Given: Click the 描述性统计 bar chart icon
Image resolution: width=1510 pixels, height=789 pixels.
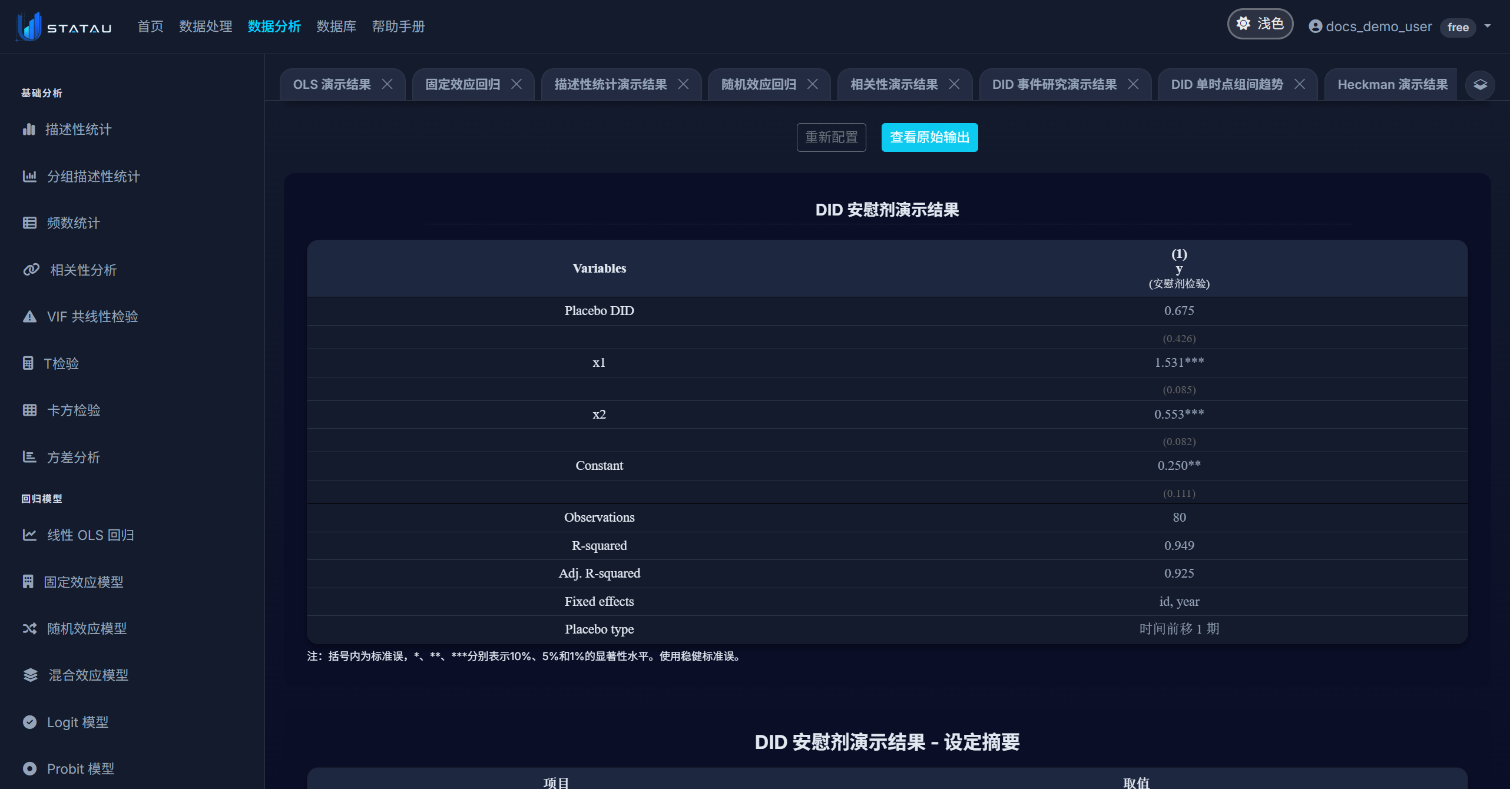Looking at the screenshot, I should click(x=29, y=130).
